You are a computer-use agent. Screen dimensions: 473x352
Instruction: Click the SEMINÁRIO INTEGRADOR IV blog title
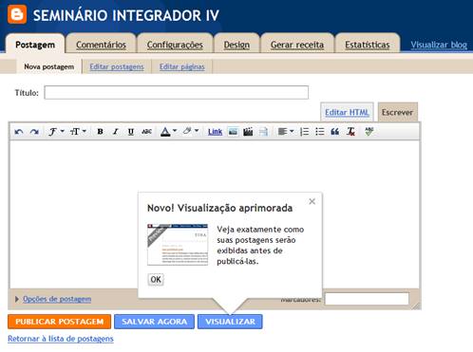[x=126, y=15]
